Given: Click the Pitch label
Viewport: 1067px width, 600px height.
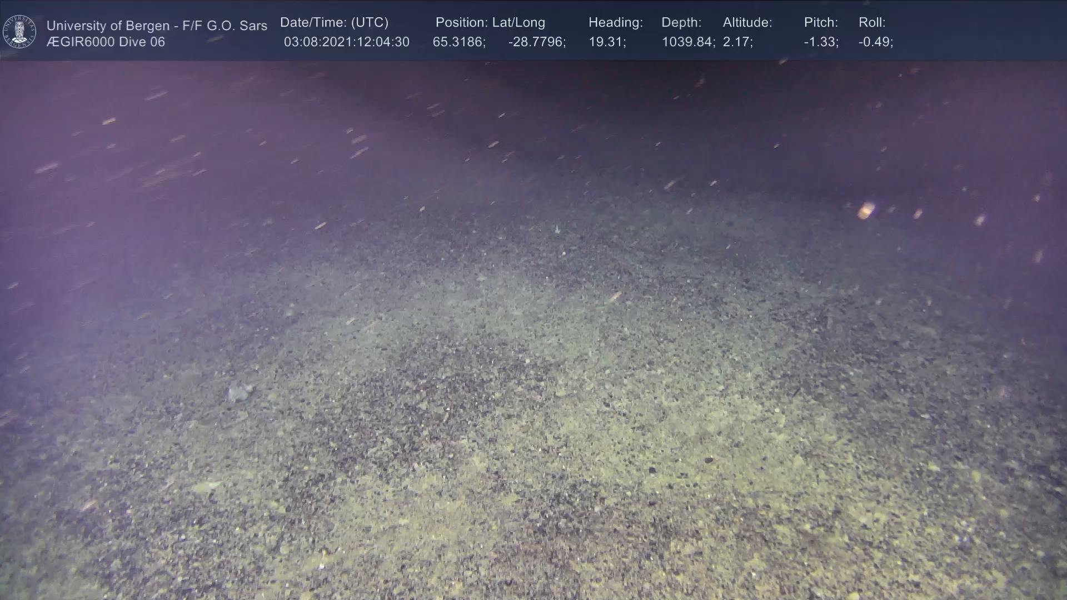Looking at the screenshot, I should point(820,23).
